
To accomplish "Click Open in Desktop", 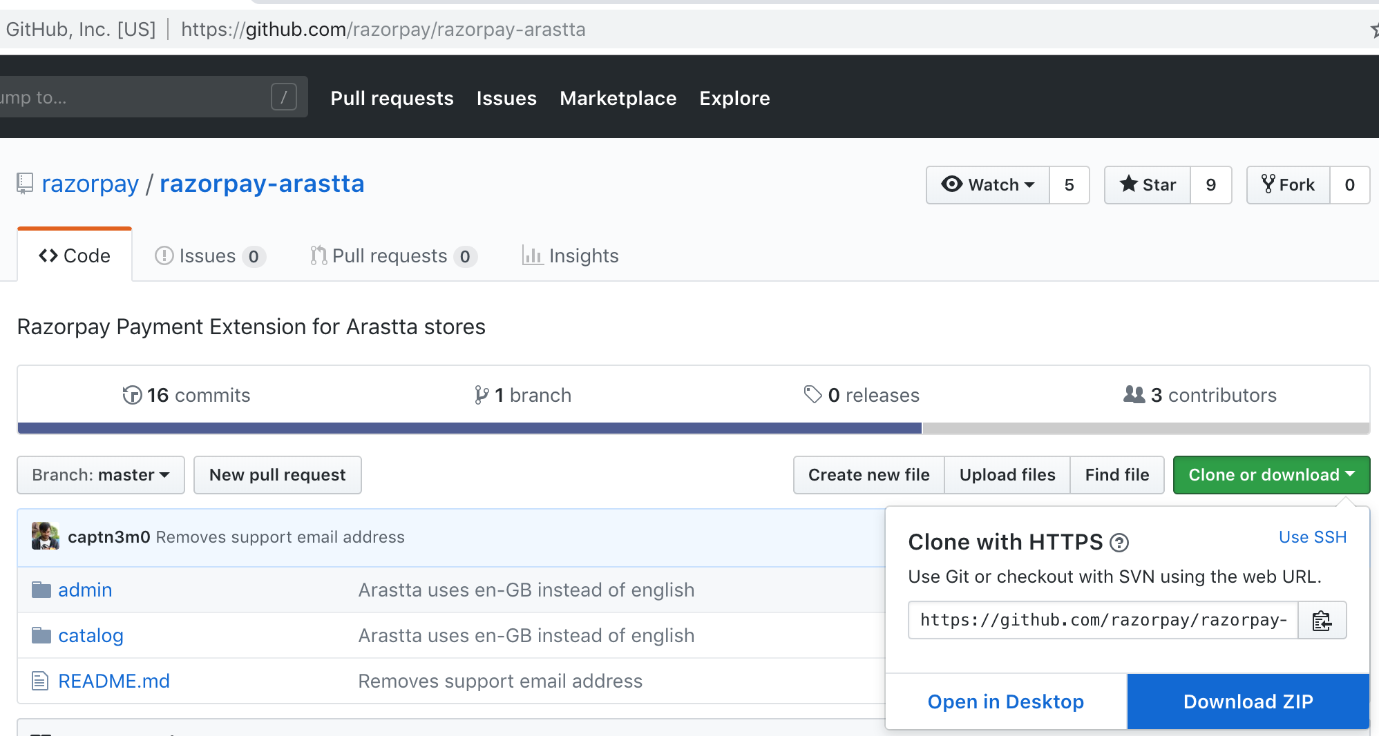I will 1006,701.
